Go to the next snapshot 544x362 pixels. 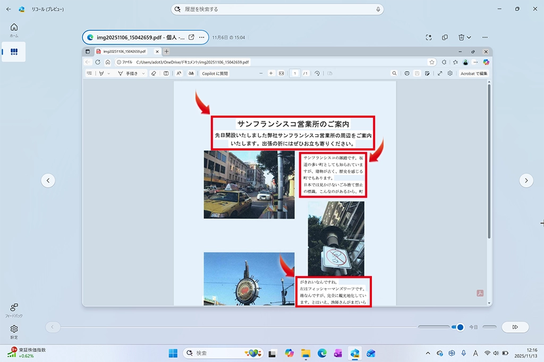[x=526, y=181]
